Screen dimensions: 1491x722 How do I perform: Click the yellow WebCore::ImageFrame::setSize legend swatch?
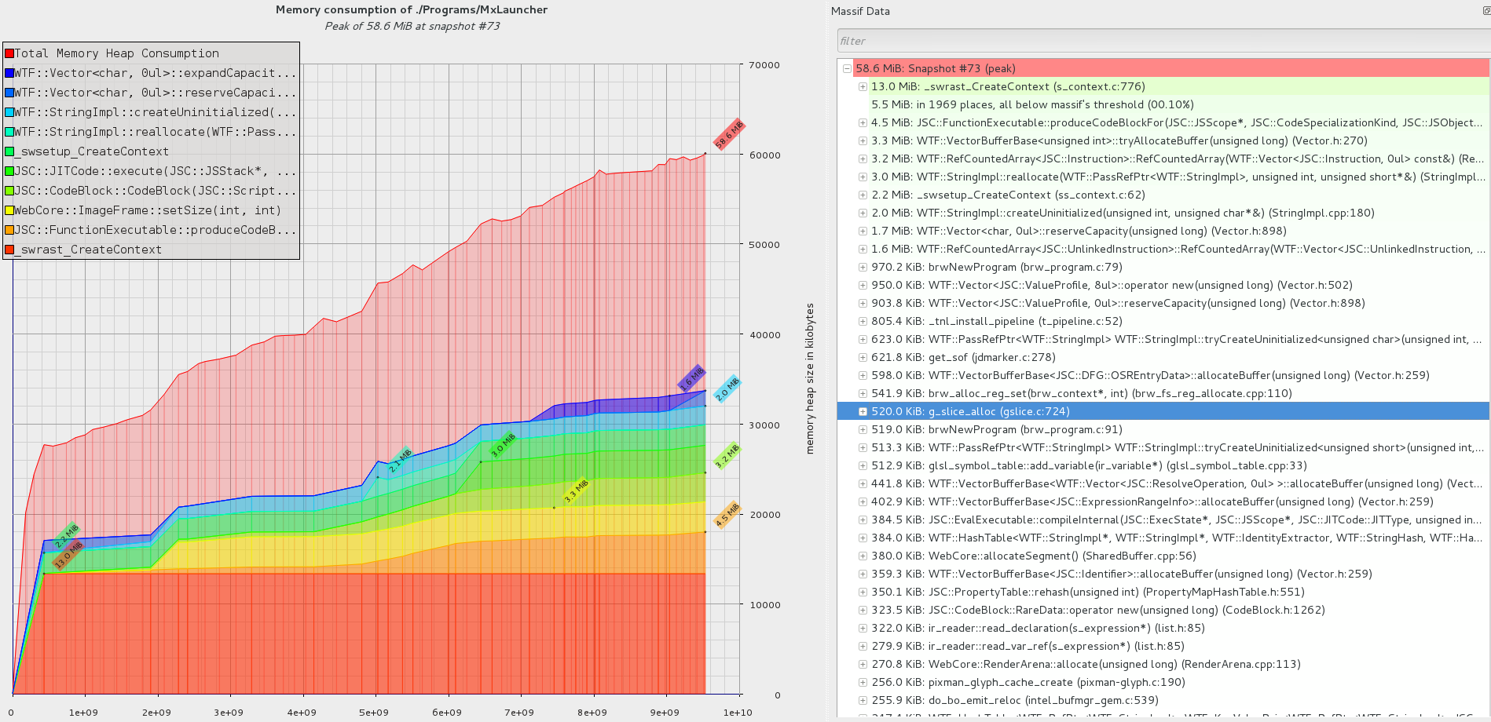pos(9,210)
